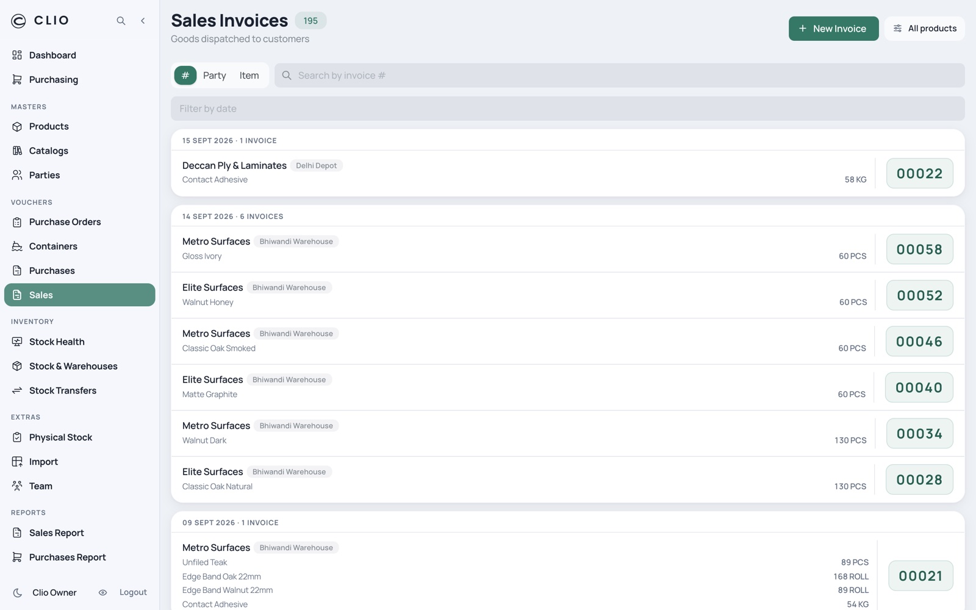Screen dimensions: 976x610
Task: Open invoice number 00040
Action: pyautogui.click(x=919, y=387)
